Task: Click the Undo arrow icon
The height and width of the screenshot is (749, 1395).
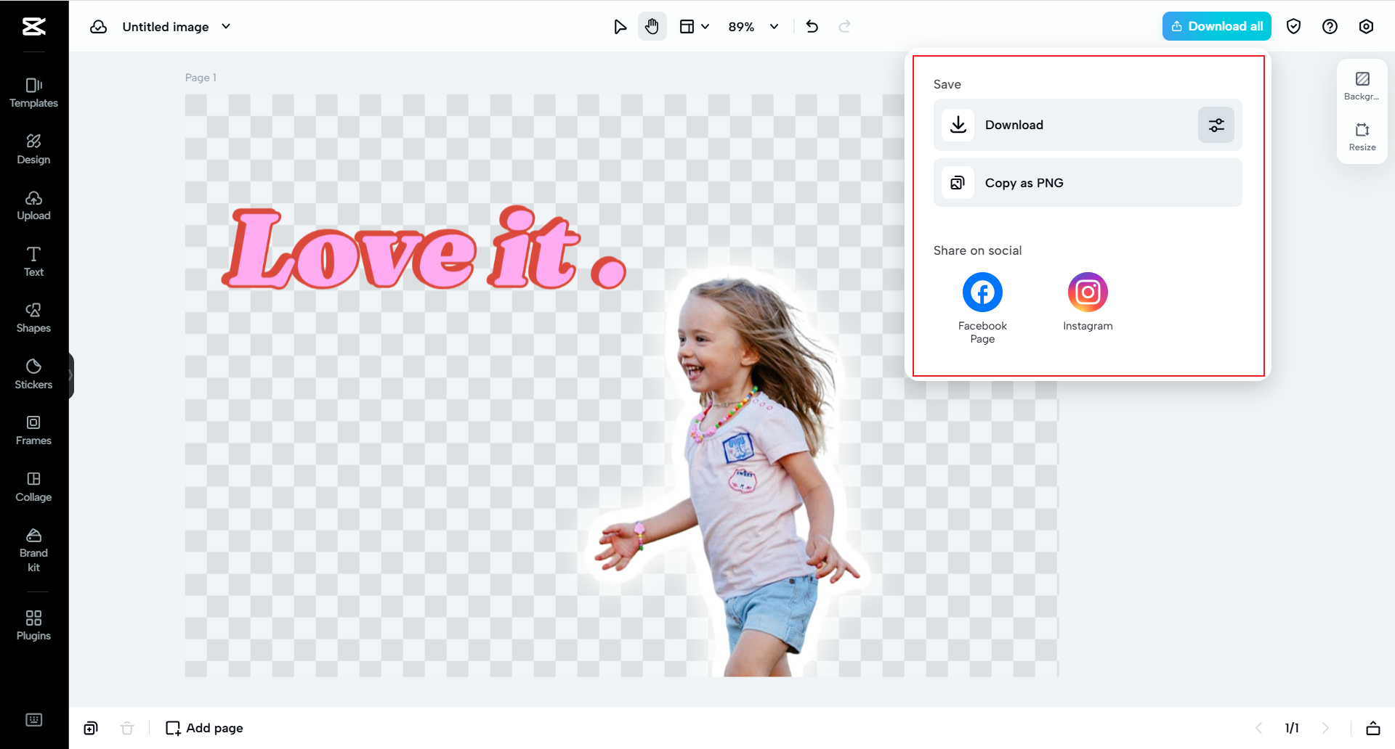Action: pos(812,26)
